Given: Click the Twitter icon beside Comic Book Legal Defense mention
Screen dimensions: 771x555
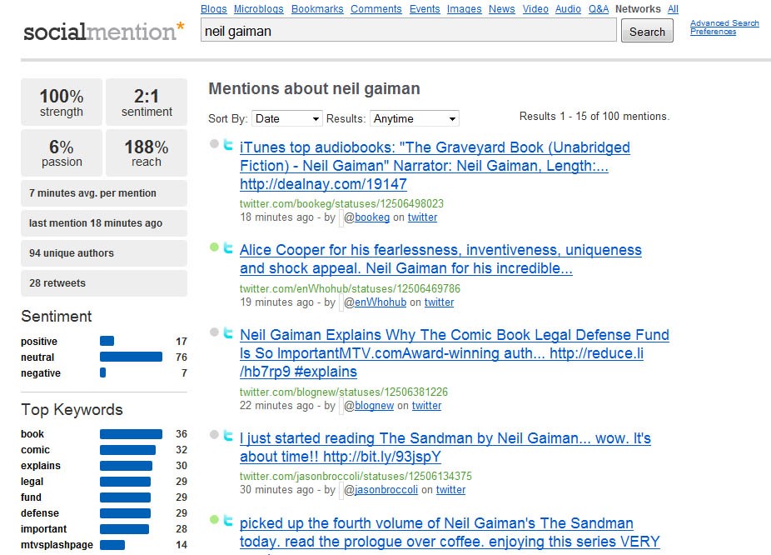Looking at the screenshot, I should [228, 332].
